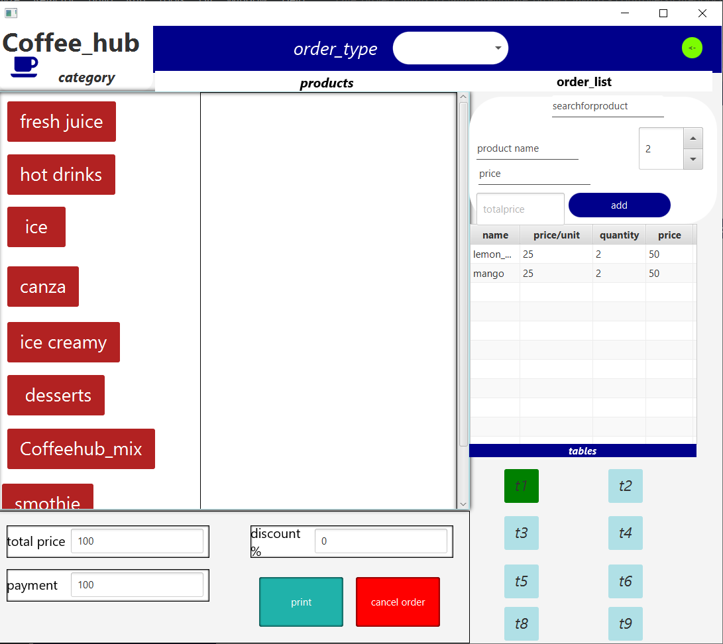Select table t2
The image size is (723, 644).
[625, 486]
